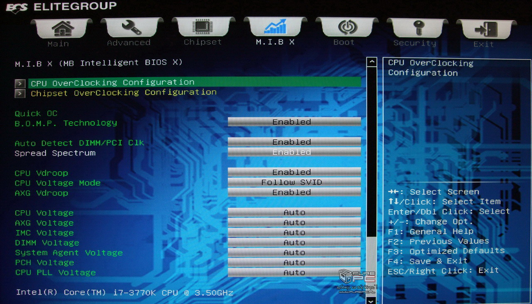This screenshot has width=532, height=304.
Task: Select the CPU Vdroop label
Action: click(42, 173)
